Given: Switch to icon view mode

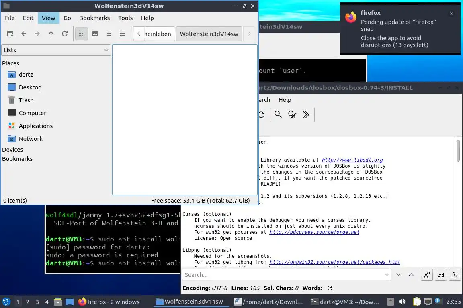Looking at the screenshot, I should click(82, 34).
